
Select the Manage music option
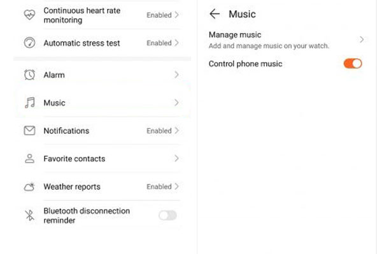tap(286, 40)
